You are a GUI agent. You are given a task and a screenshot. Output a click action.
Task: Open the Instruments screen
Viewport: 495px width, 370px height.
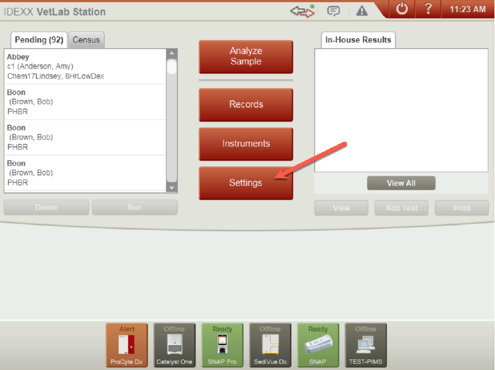pos(246,144)
